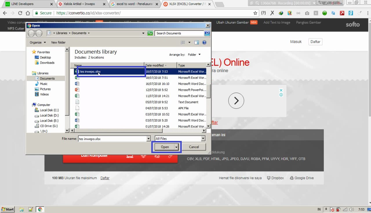
Task: Open the File name combo box dropdown arrow
Action: [149, 139]
